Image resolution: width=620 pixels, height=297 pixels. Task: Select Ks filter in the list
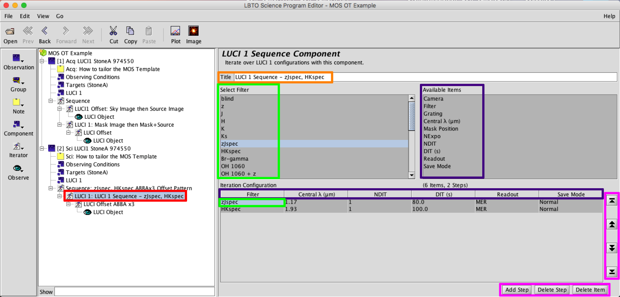314,136
